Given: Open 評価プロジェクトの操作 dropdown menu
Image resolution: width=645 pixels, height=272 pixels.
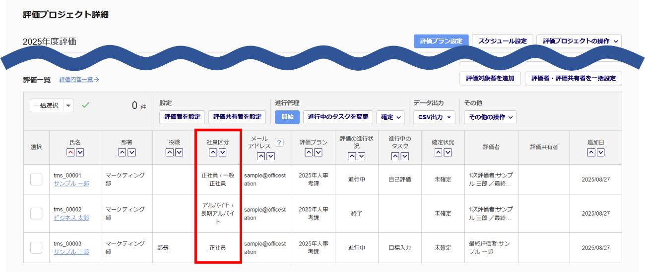Looking at the screenshot, I should click(x=579, y=41).
